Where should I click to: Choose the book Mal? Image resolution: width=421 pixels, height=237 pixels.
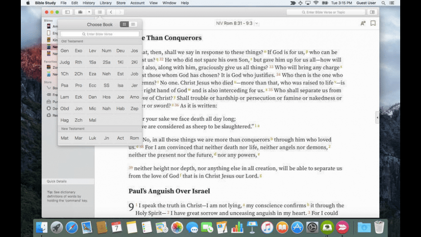[92, 120]
